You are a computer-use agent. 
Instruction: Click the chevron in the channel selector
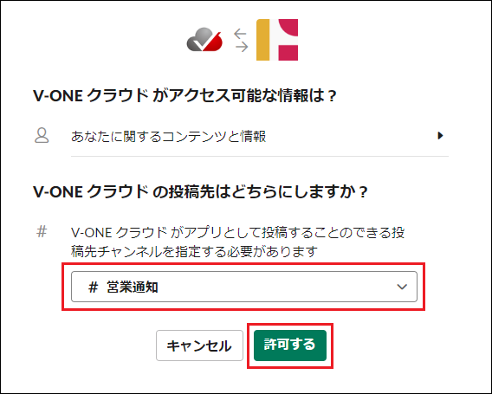tap(402, 287)
